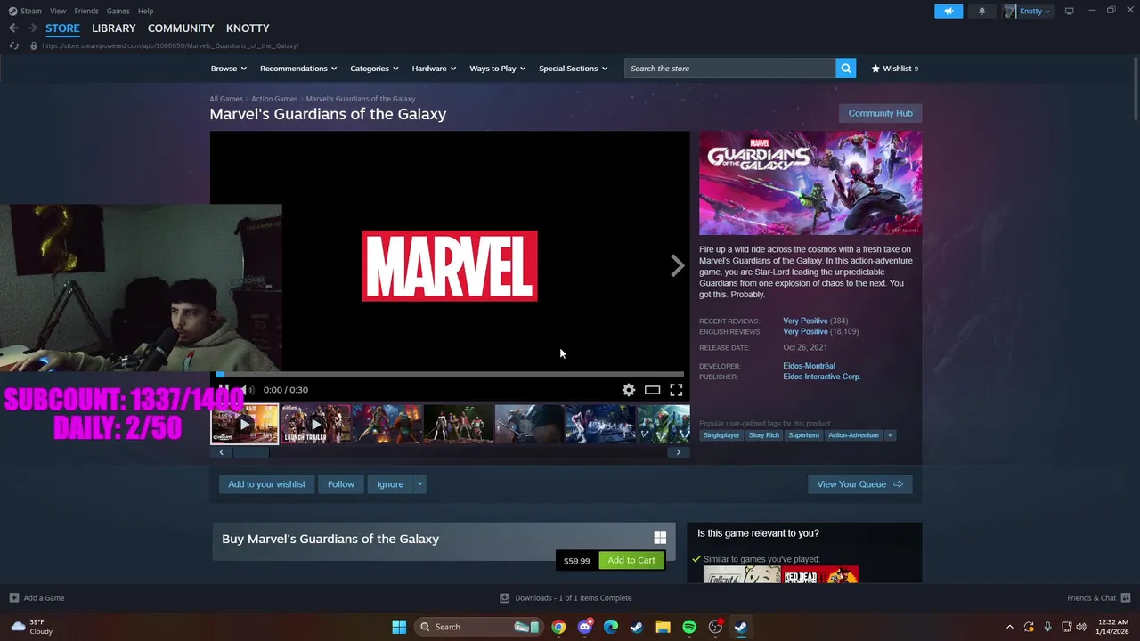Open the Steam announcements megaphone button

[x=949, y=11]
